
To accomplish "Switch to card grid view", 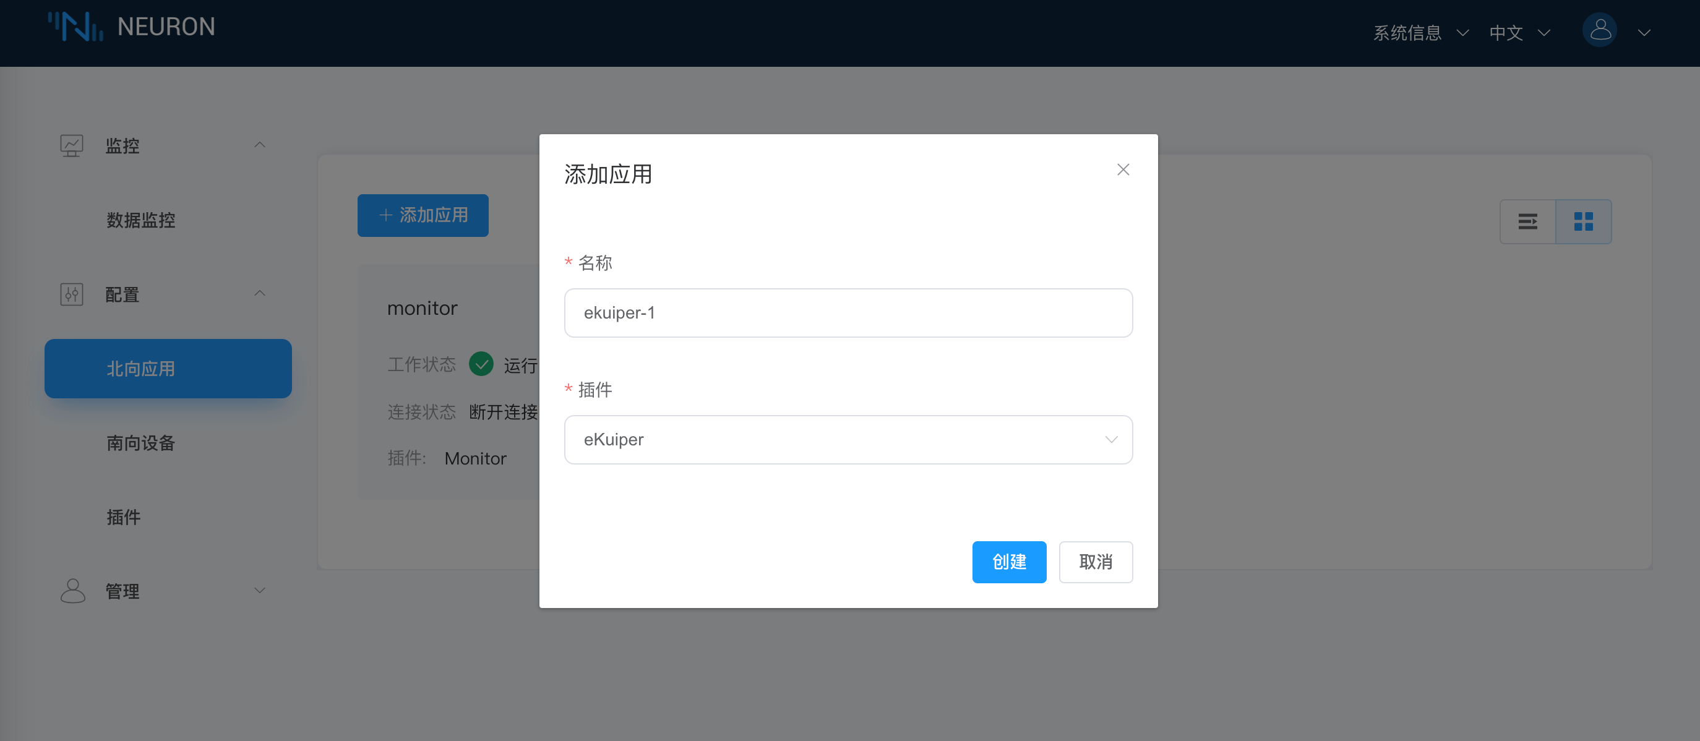I will [x=1583, y=221].
